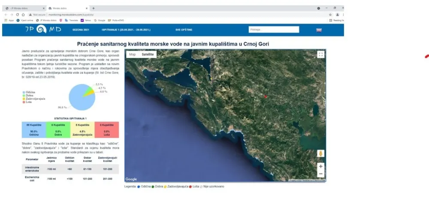Zoom in on the map with plus
Image resolution: width=429 pixels, height=202 pixels.
point(320,166)
